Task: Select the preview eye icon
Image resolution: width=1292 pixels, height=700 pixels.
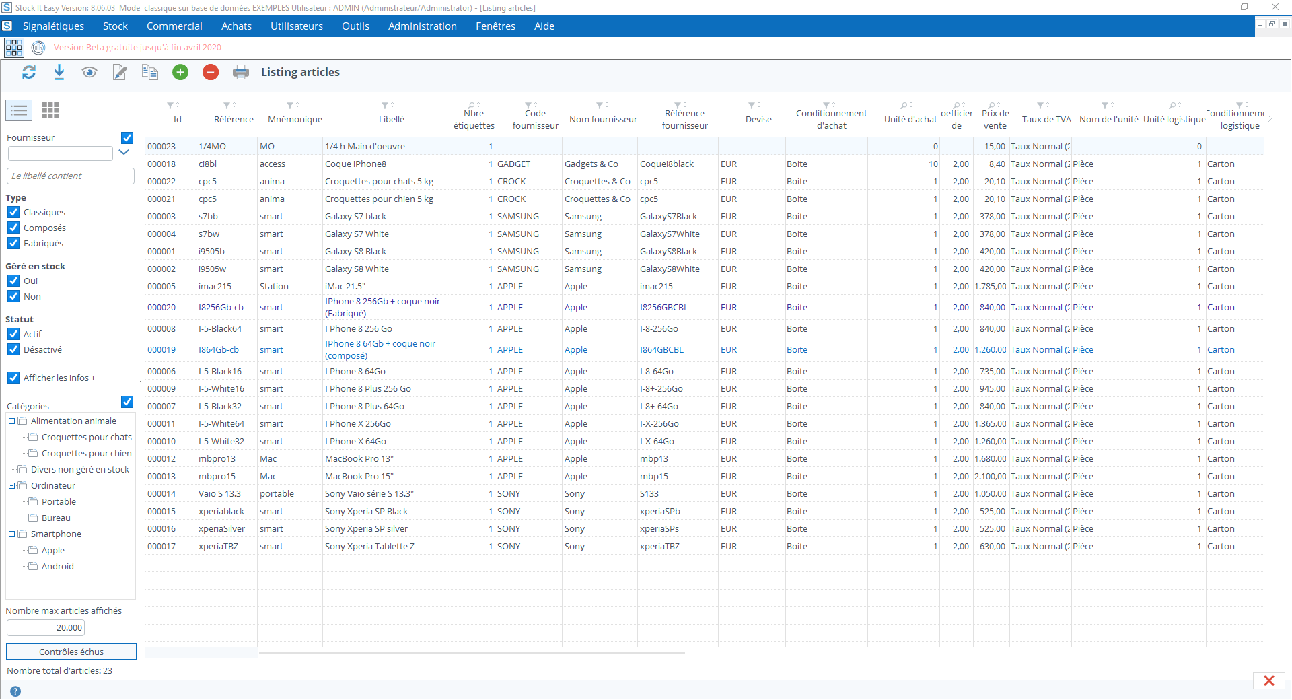Action: point(89,72)
